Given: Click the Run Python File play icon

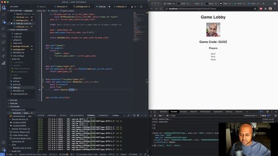Looking at the screenshot, I should 136,6.
